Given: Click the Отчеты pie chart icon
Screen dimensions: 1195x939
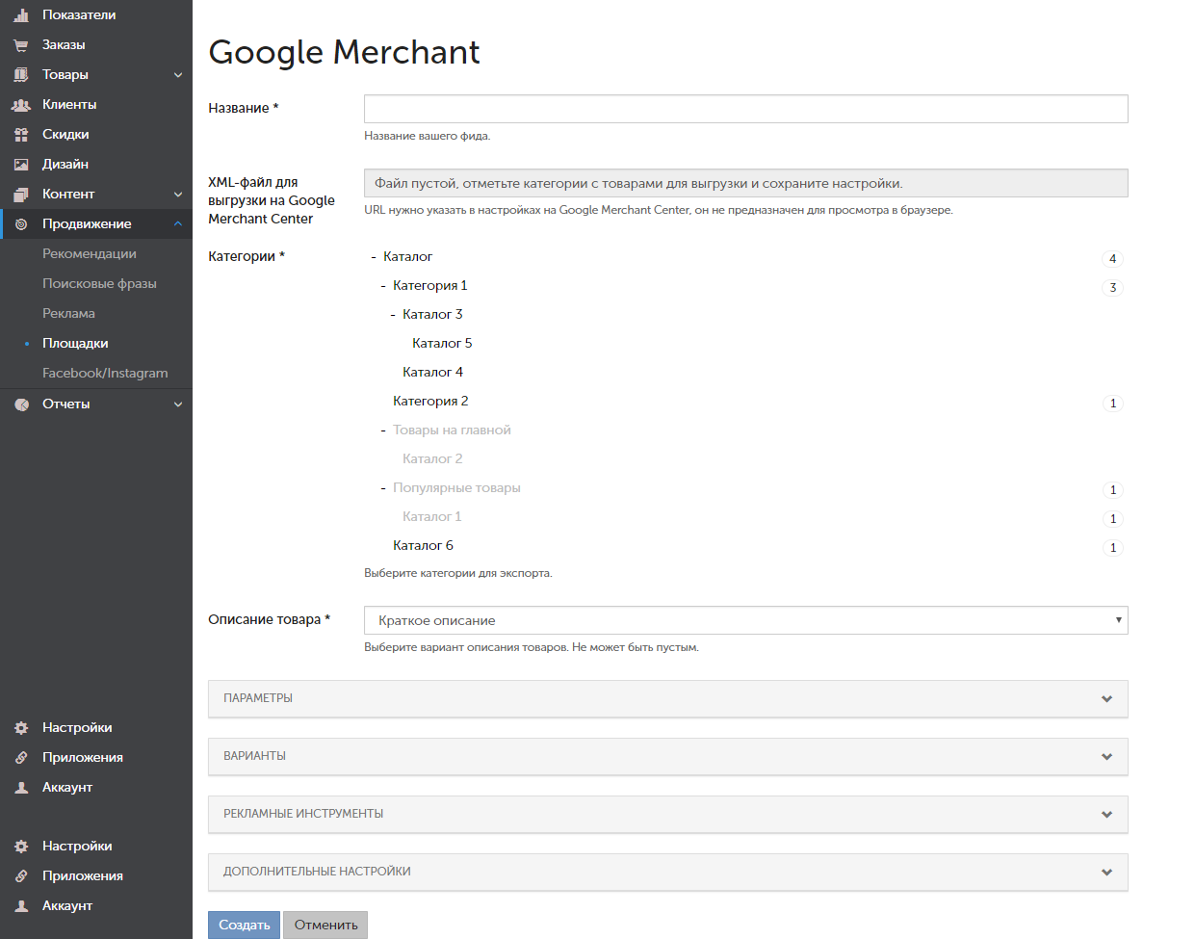Looking at the screenshot, I should coord(21,404).
